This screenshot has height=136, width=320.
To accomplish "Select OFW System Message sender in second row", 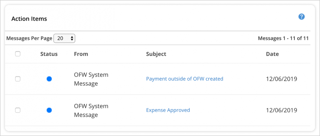I will [91, 110].
